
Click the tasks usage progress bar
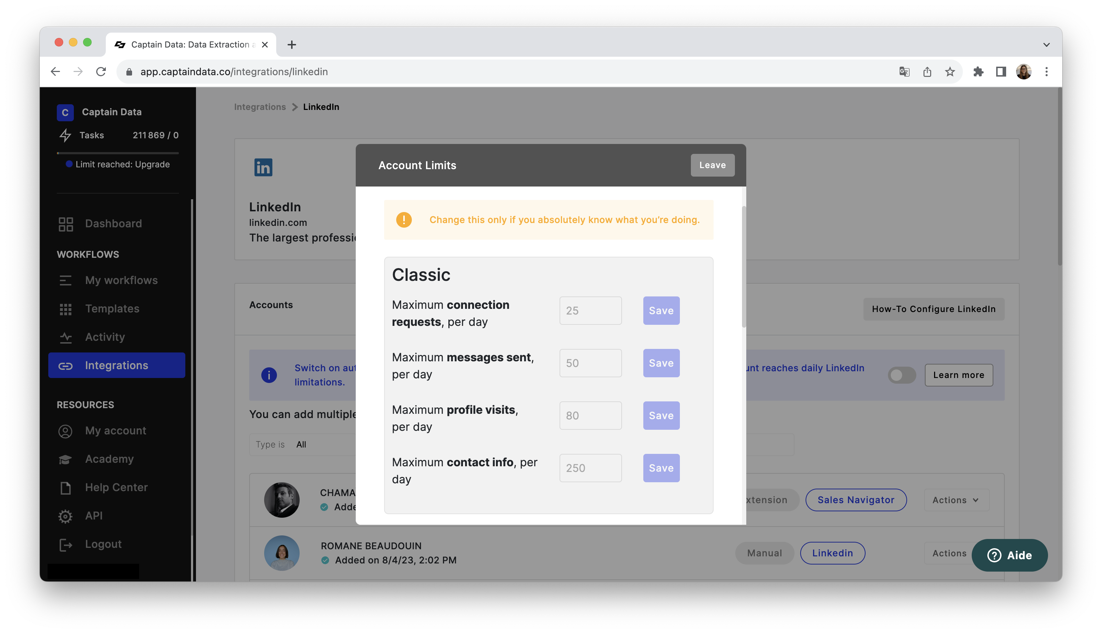coord(117,153)
